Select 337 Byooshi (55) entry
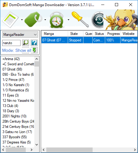138x153 pixels. pyautogui.click(x=15, y=137)
